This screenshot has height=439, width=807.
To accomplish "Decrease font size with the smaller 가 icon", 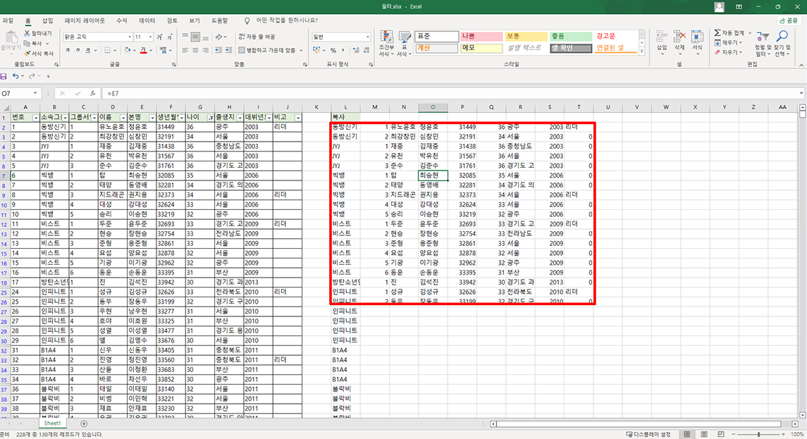I will point(170,37).
